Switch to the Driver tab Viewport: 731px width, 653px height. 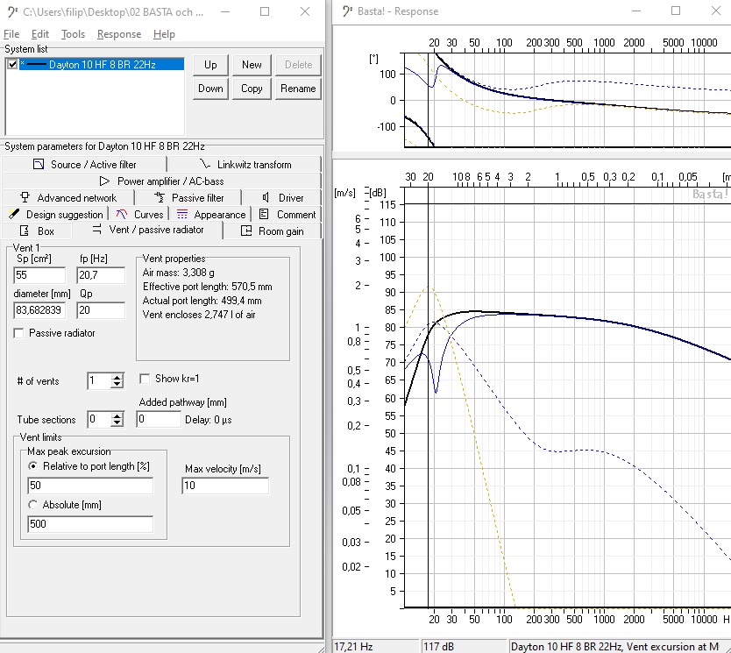click(x=281, y=197)
